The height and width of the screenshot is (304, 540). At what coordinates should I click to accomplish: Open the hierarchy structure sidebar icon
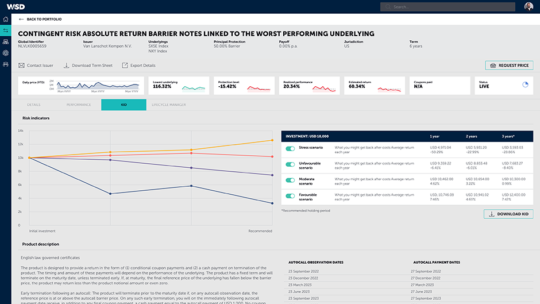click(6, 42)
